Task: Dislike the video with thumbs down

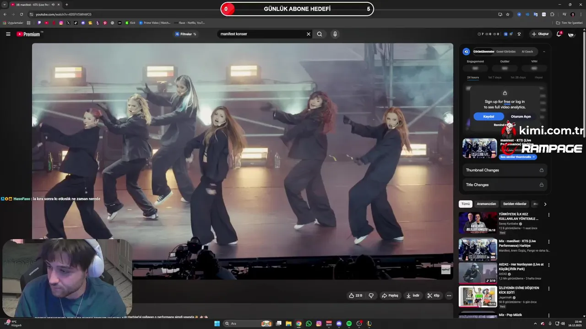Action: coord(371,296)
